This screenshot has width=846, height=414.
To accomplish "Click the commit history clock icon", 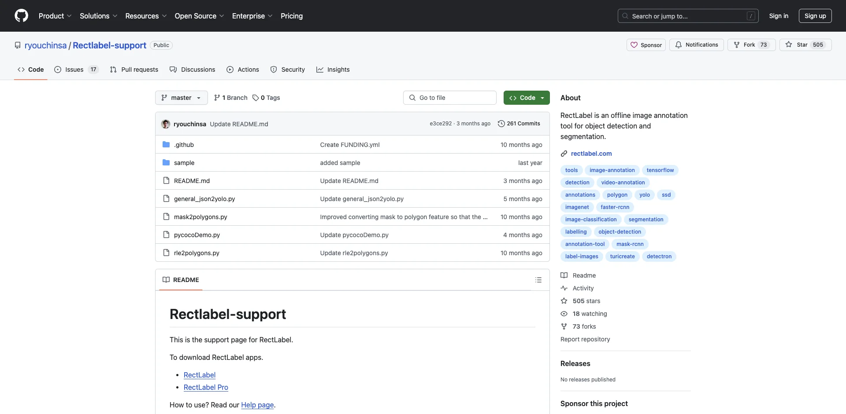I will (x=501, y=124).
